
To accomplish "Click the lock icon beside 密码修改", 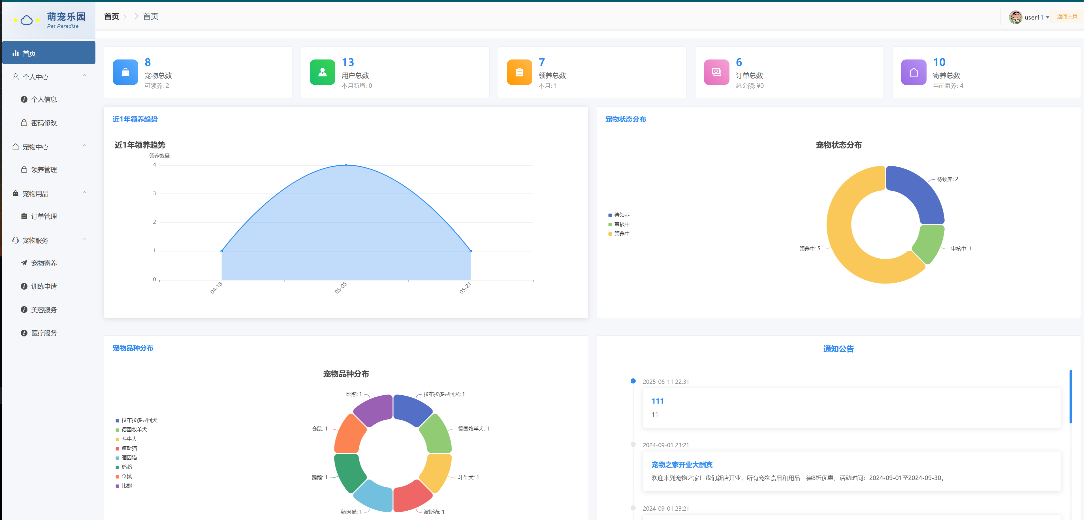I will [x=24, y=122].
